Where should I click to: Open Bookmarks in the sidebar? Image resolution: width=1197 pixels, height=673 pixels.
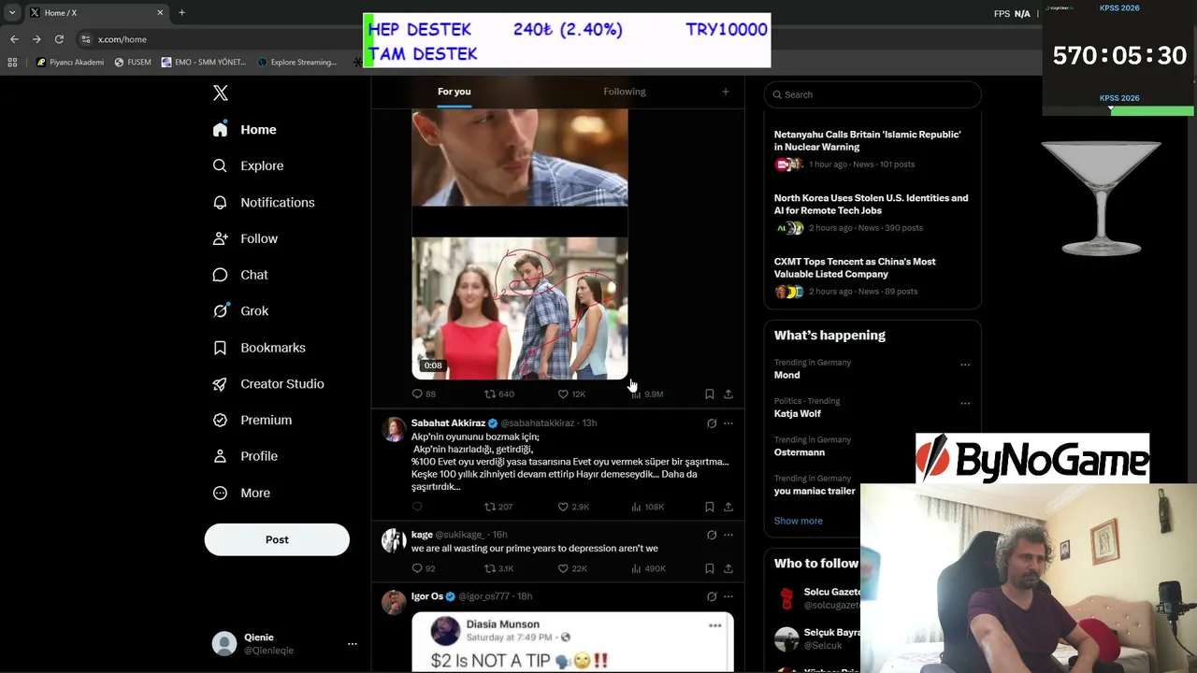click(258, 348)
